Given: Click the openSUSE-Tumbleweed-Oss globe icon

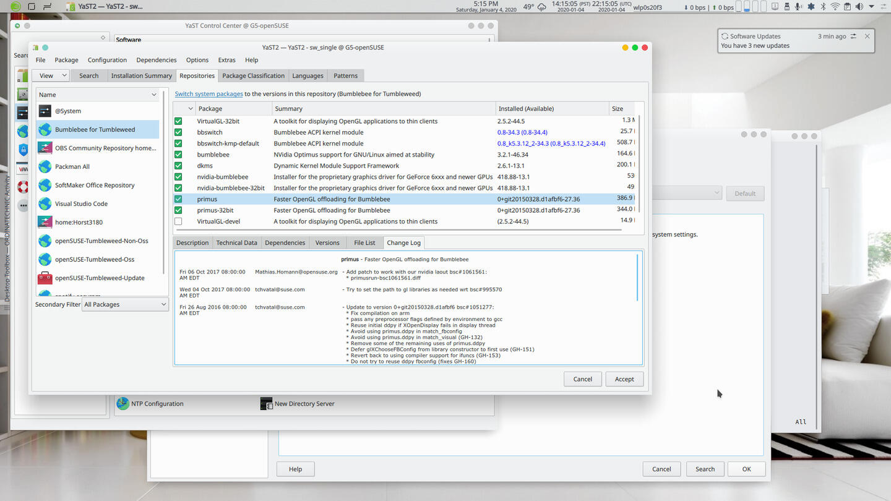Looking at the screenshot, I should point(45,259).
